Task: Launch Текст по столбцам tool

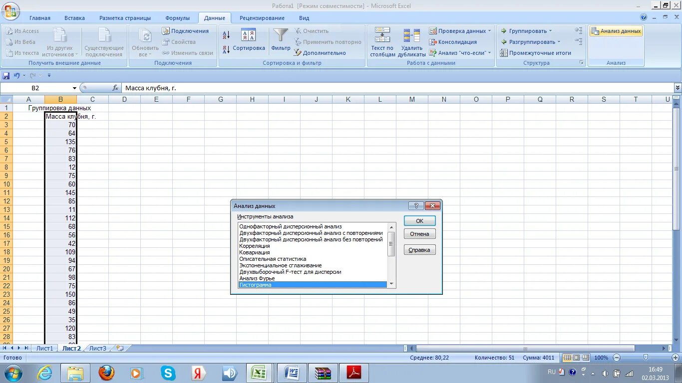Action: pos(382,42)
